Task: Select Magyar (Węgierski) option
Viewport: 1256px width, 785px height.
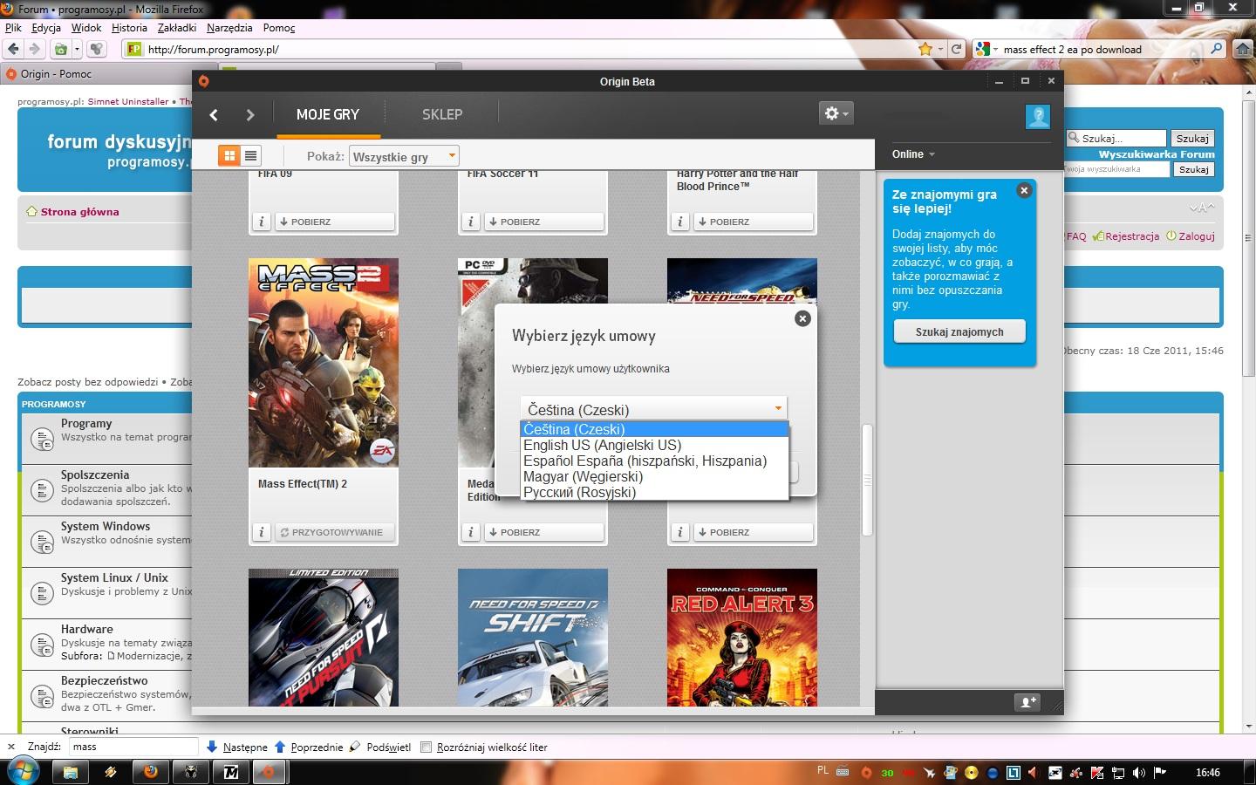Action: pyautogui.click(x=654, y=476)
